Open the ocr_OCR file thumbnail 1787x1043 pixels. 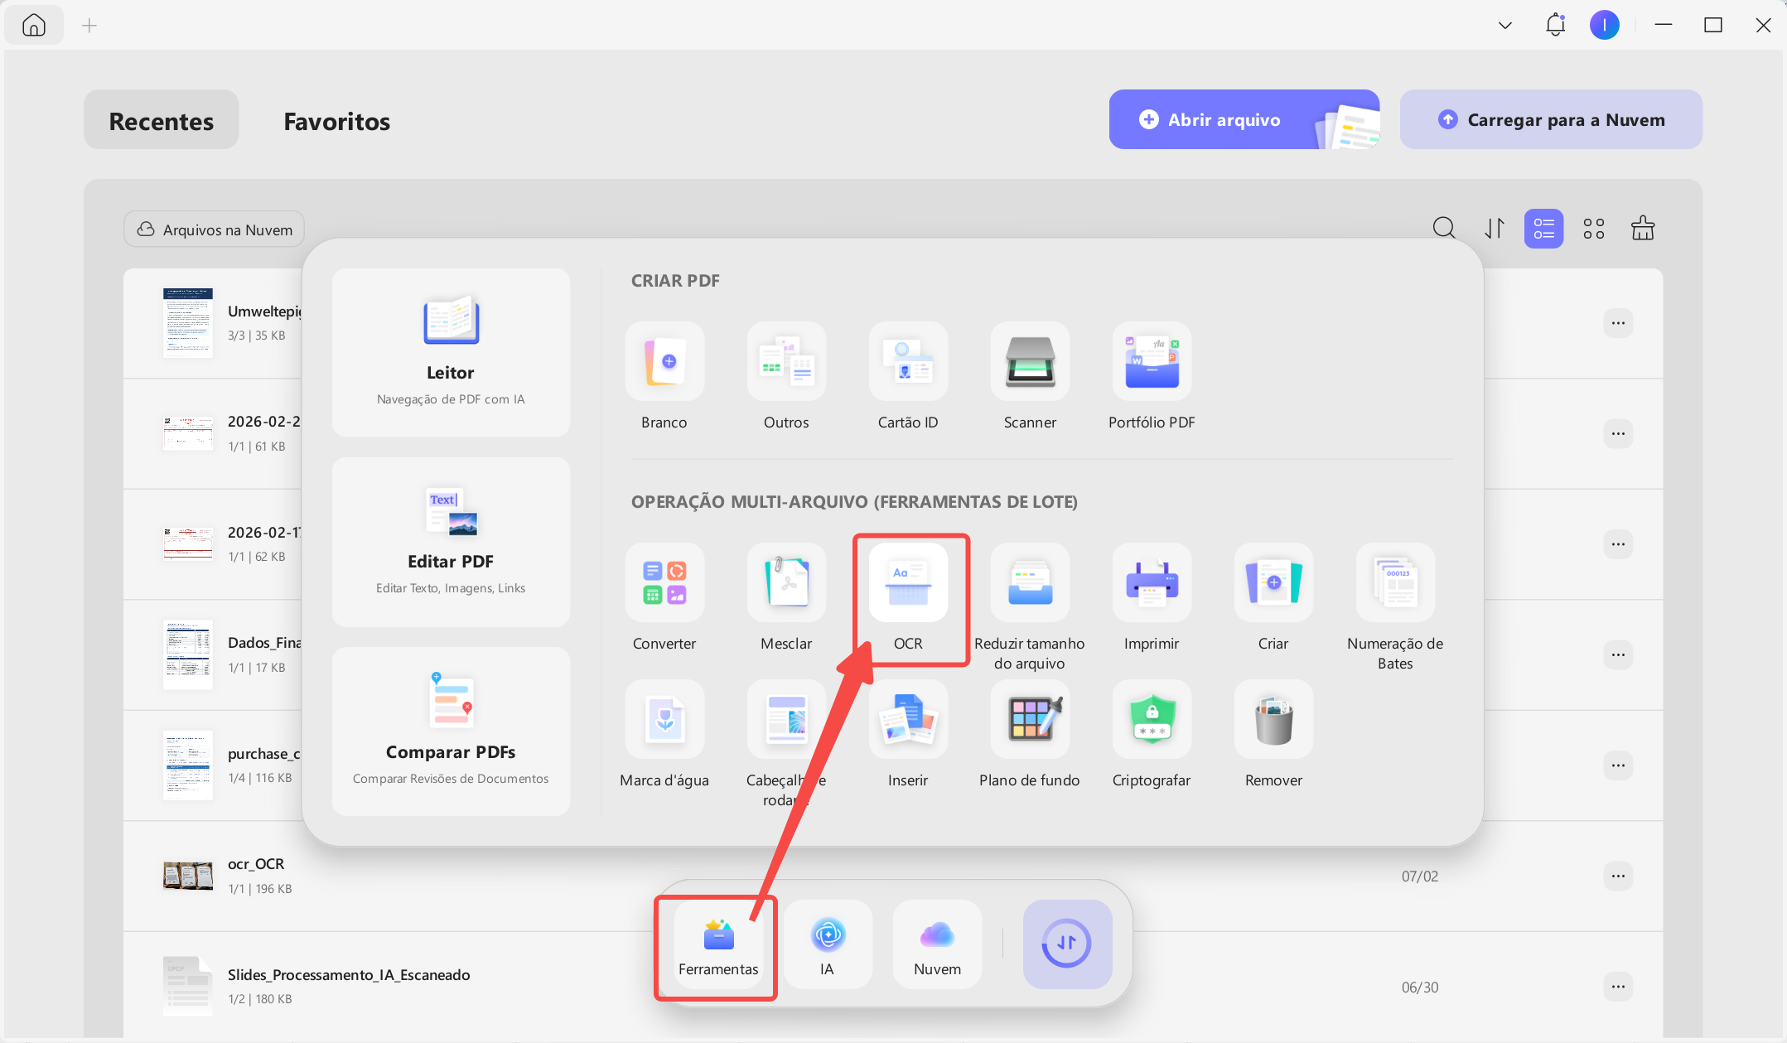[188, 876]
